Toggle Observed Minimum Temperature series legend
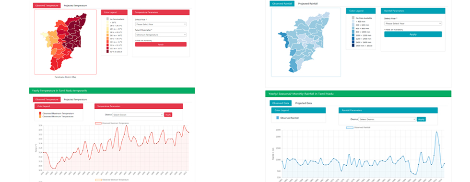The height and width of the screenshot is (182, 470). [112, 180]
